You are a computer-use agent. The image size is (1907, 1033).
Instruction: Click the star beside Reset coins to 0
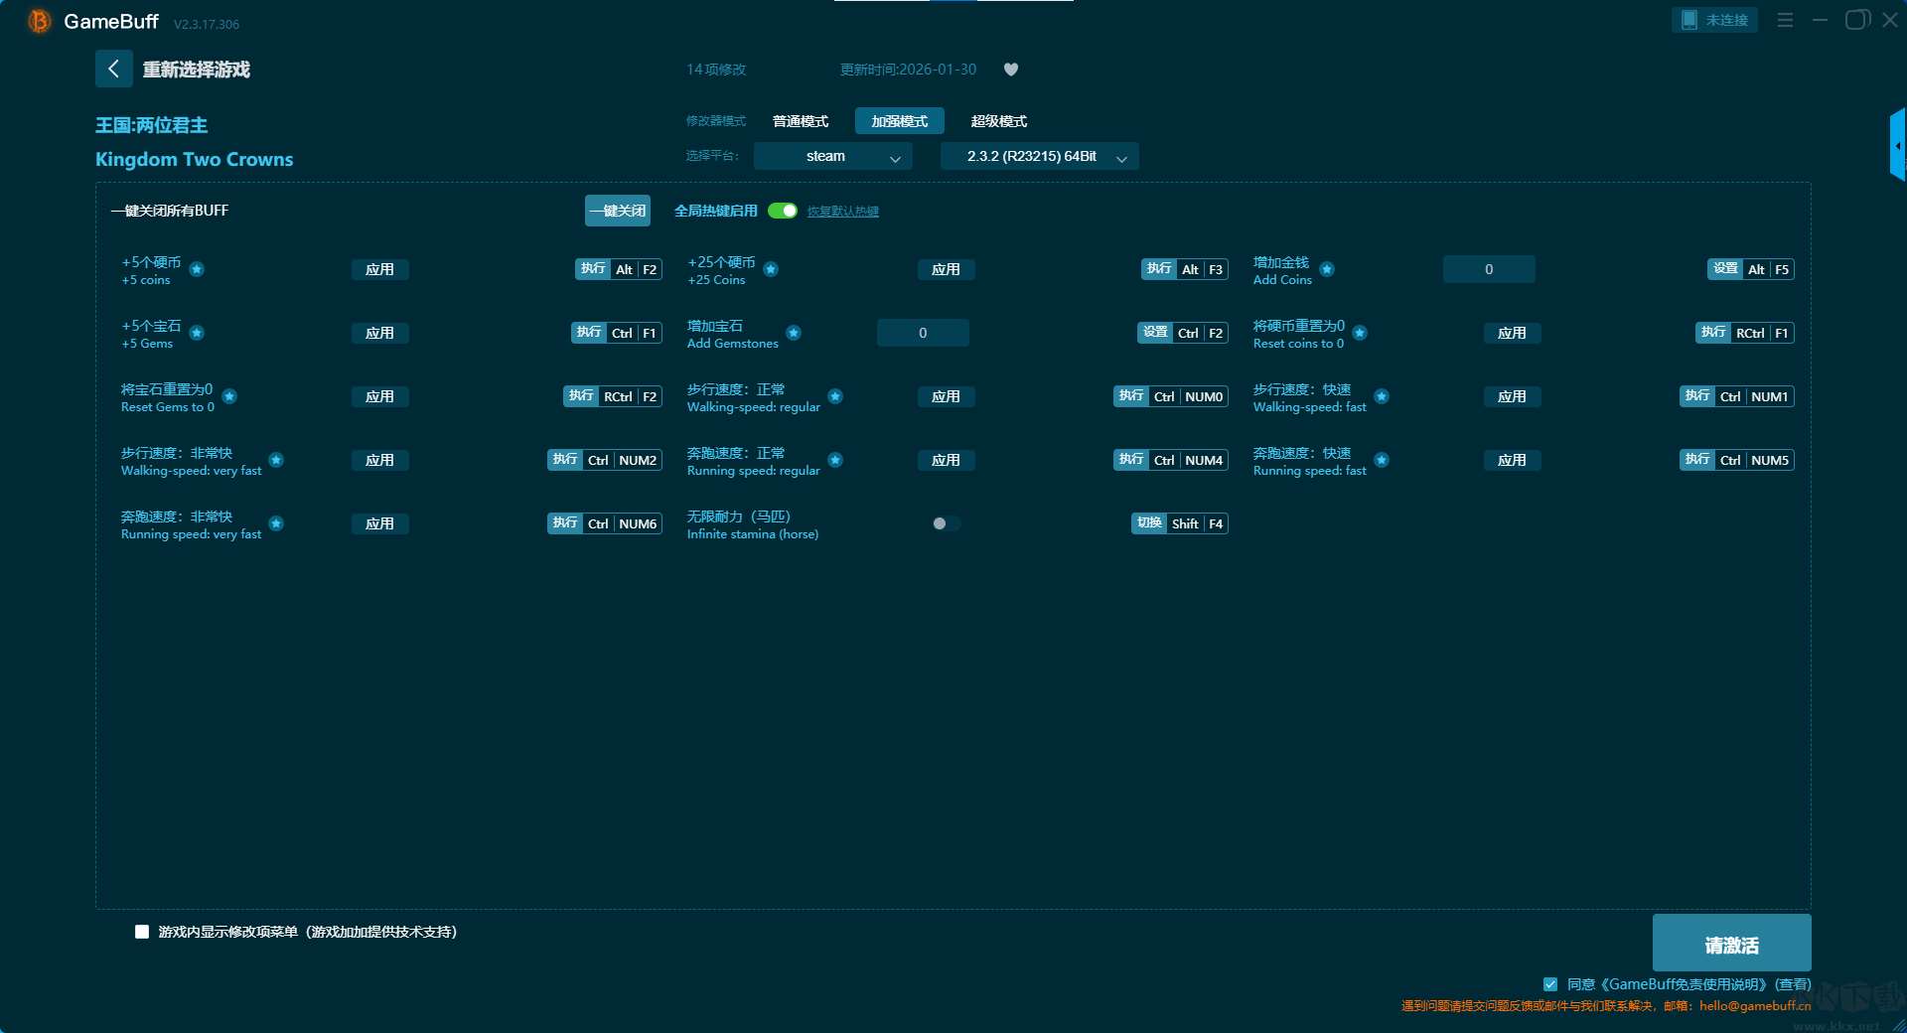1360,333
